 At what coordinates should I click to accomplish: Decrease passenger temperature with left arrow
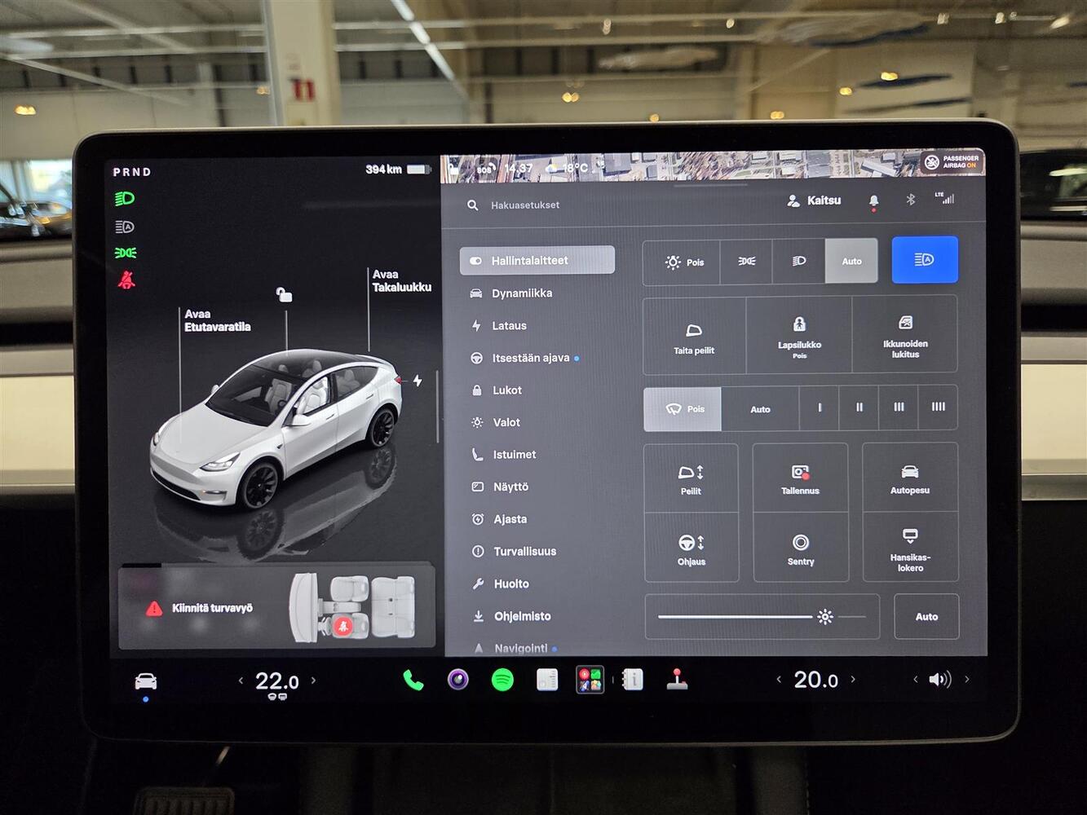779,679
